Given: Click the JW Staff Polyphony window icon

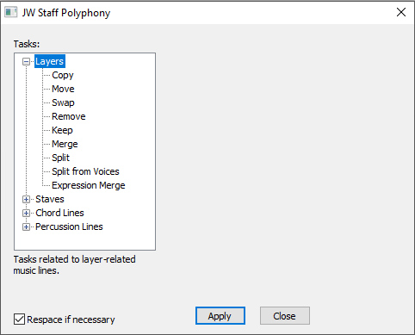Looking at the screenshot, I should point(11,12).
